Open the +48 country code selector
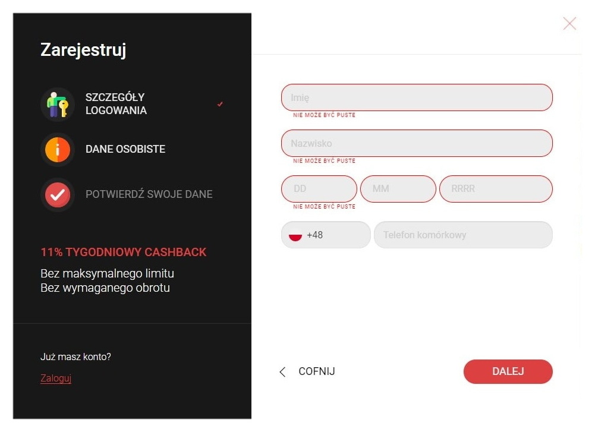595x432 pixels. 325,235
